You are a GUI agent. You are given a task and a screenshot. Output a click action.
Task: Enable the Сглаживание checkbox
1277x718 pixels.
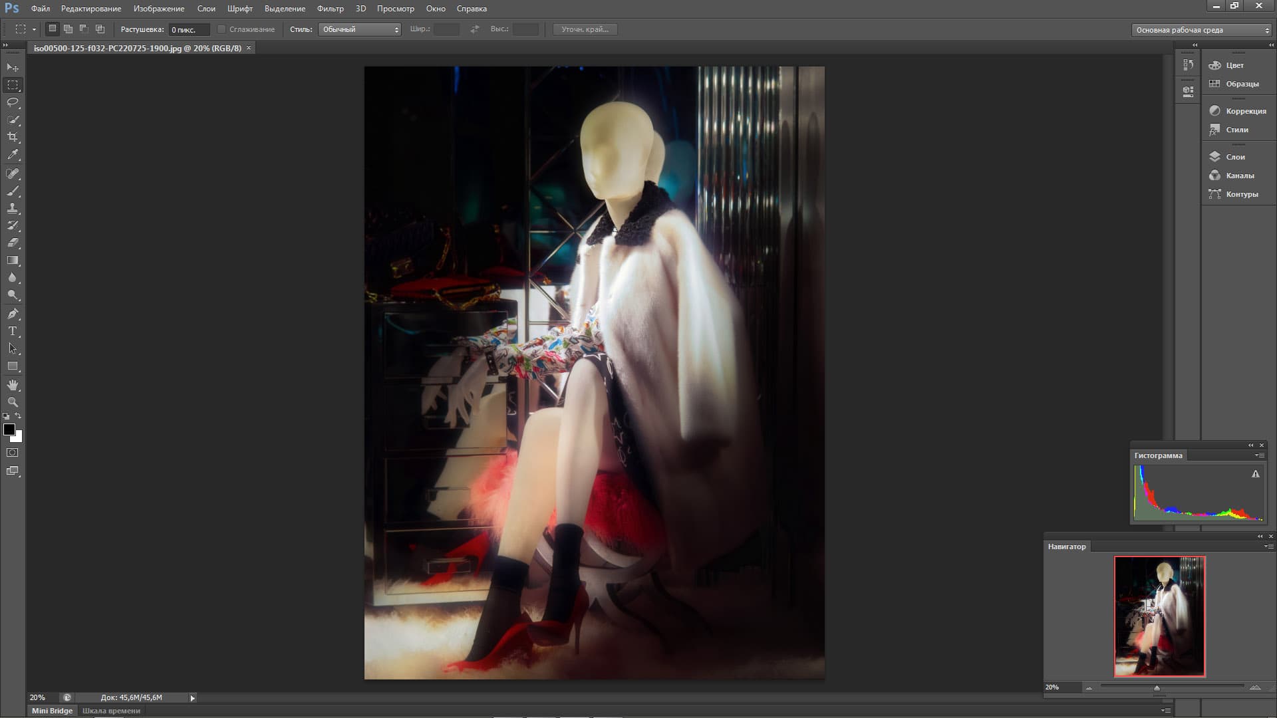(221, 29)
